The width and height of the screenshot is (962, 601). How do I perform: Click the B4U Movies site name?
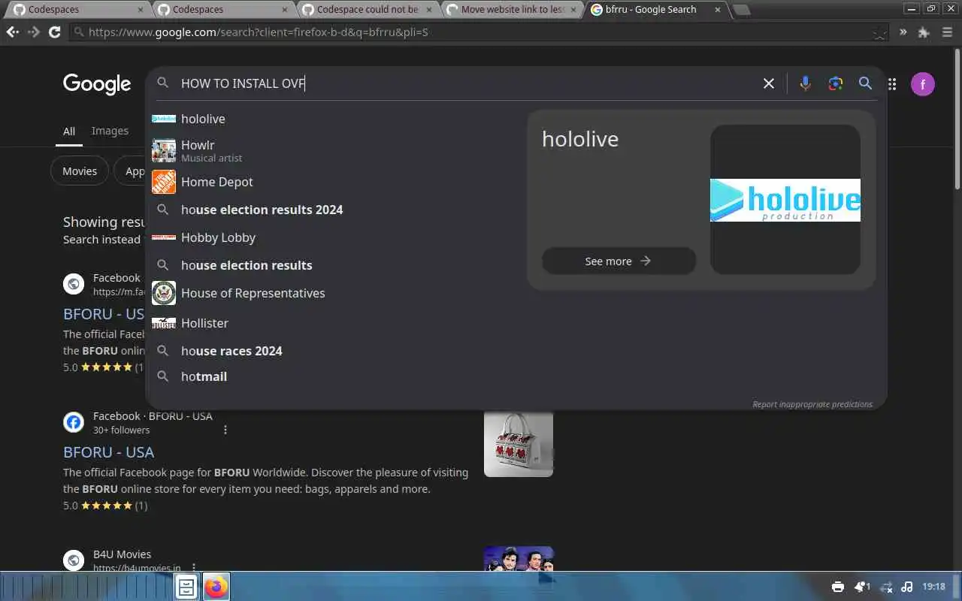pyautogui.click(x=122, y=554)
